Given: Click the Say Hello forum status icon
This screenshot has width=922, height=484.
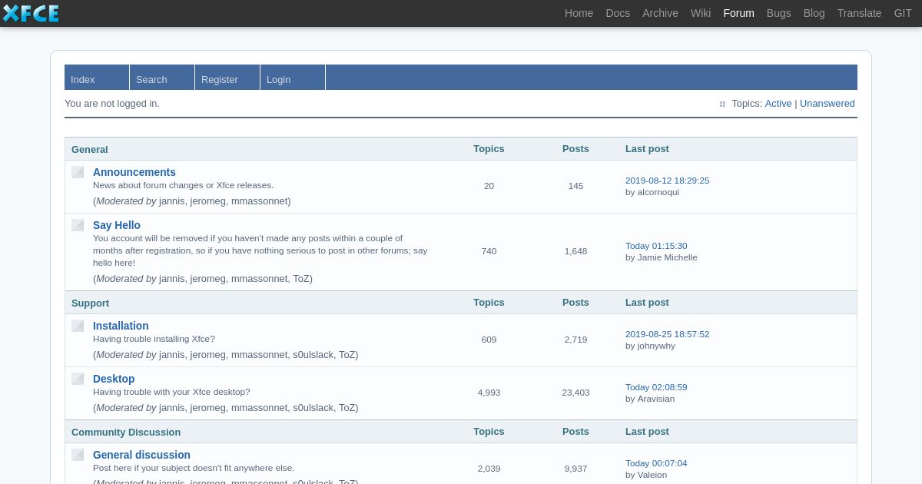Looking at the screenshot, I should point(78,225).
